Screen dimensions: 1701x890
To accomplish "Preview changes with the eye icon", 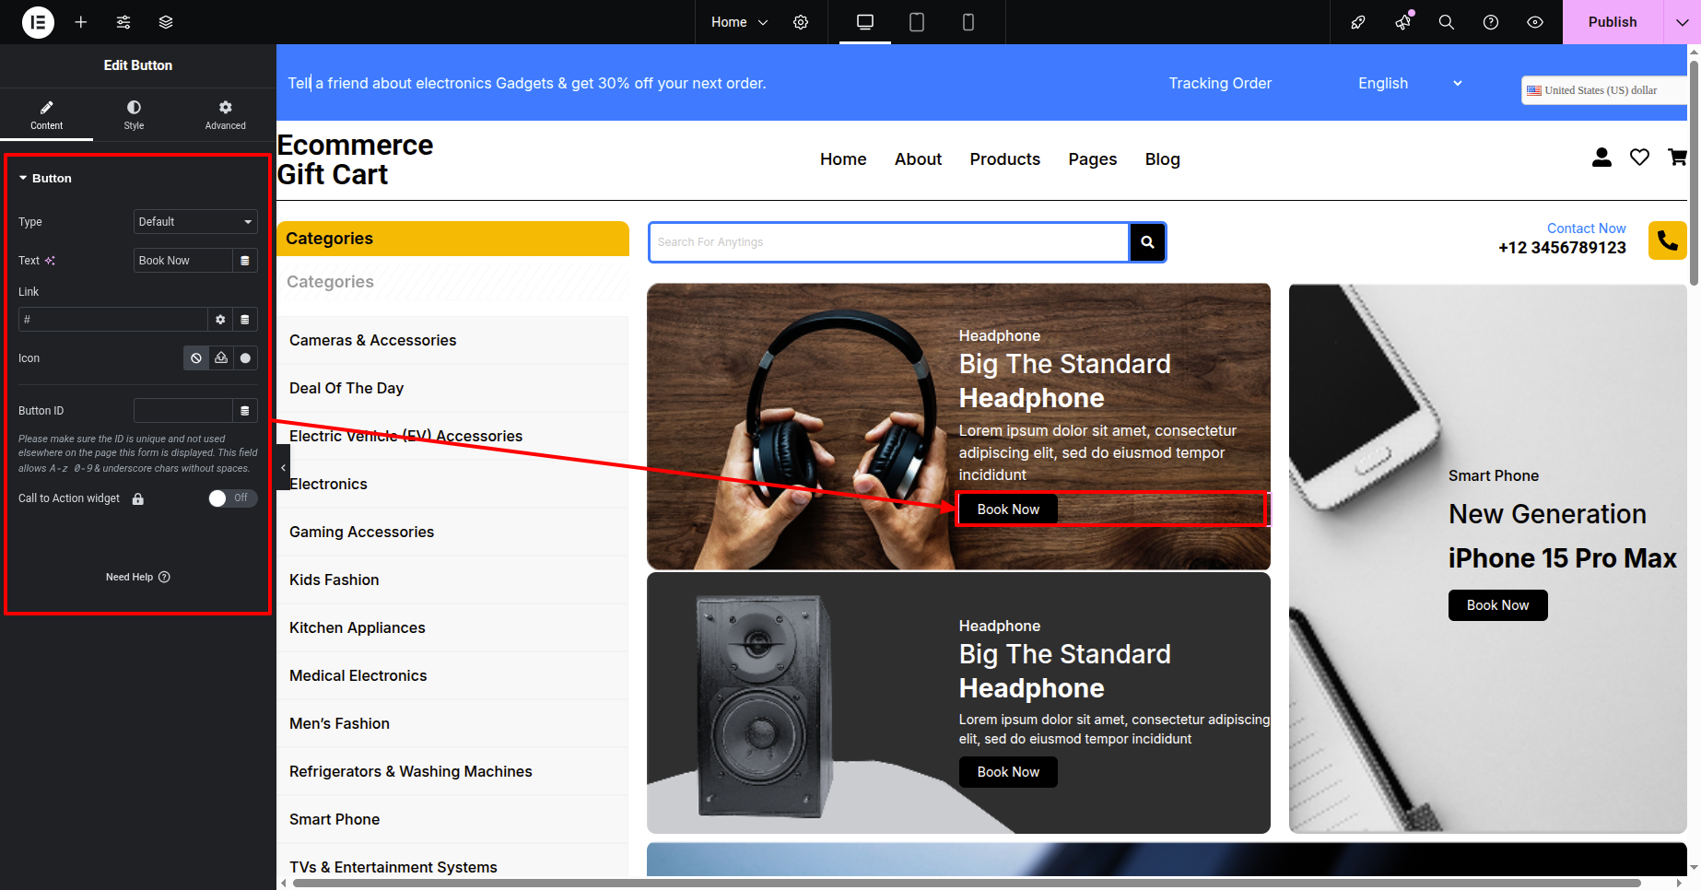I will pyautogui.click(x=1535, y=22).
